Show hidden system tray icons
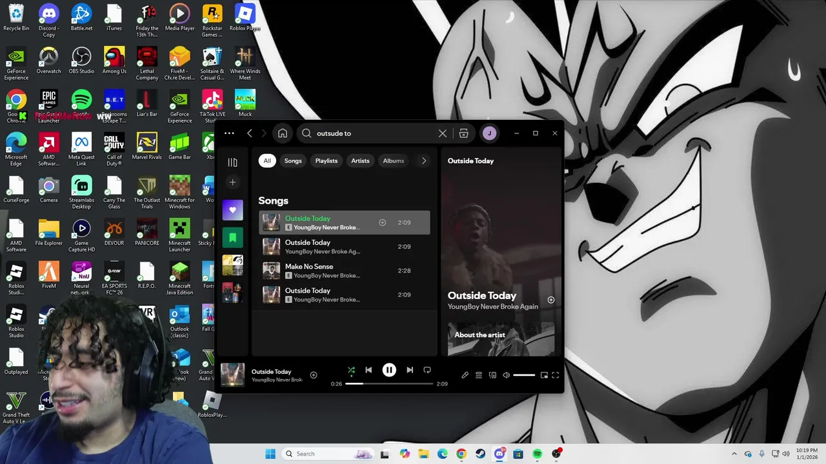The width and height of the screenshot is (826, 464). (x=734, y=454)
